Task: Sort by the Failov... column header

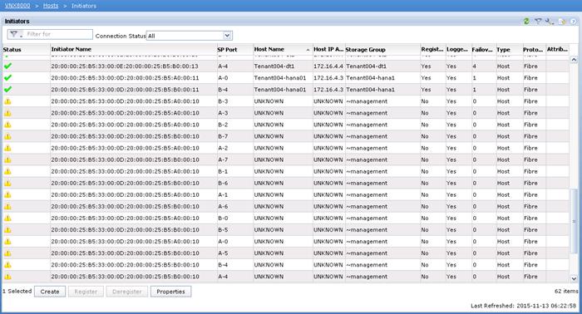Action: [x=483, y=49]
